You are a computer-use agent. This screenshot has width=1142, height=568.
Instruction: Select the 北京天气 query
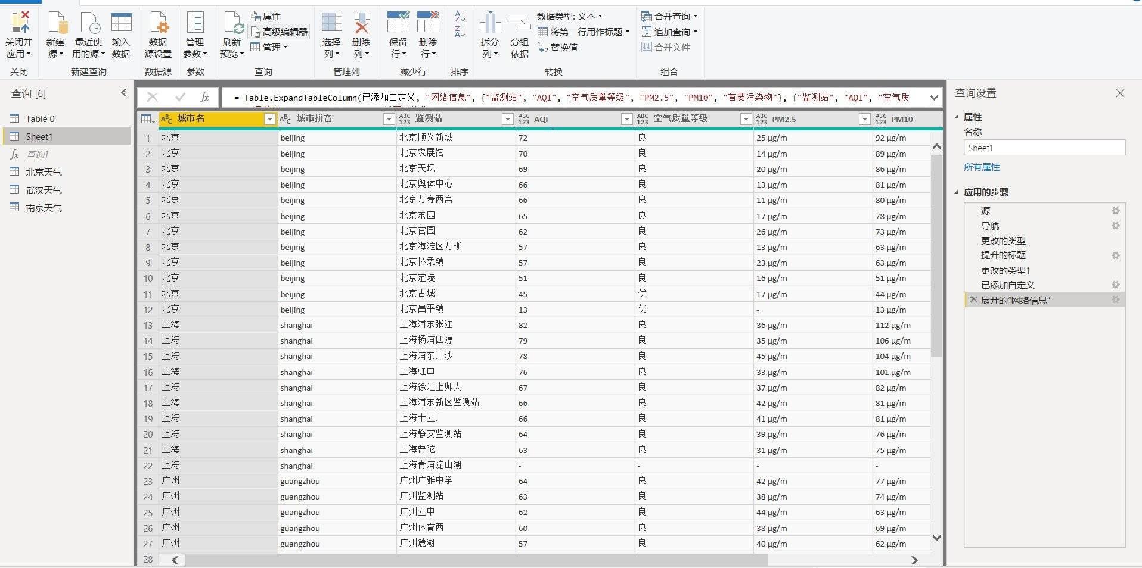[44, 172]
